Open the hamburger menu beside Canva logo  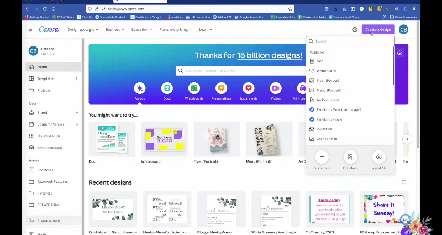pos(30,29)
